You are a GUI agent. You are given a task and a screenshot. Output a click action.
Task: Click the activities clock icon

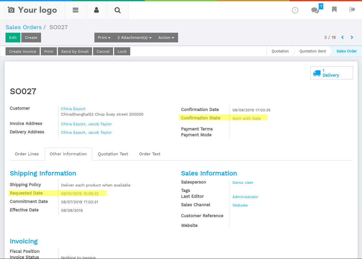point(295,10)
